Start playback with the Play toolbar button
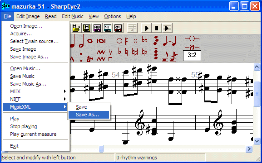This screenshot has height=163, width=262. pos(147,28)
